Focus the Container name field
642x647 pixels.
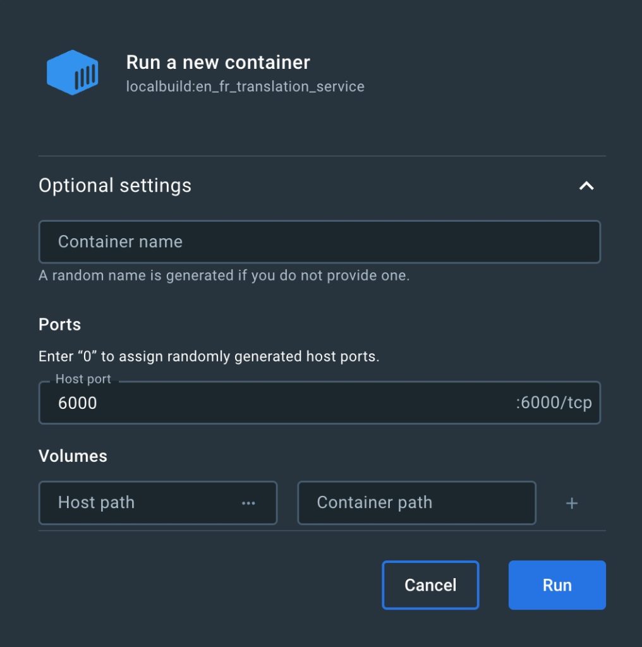(x=319, y=241)
